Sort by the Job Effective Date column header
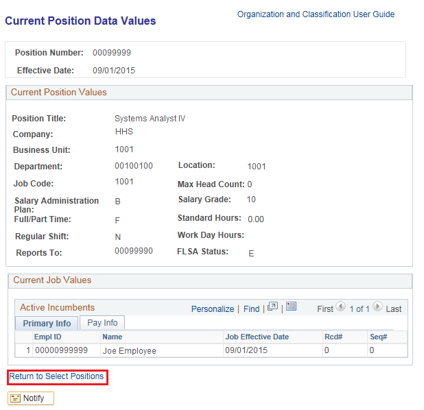 pyautogui.click(x=257, y=337)
